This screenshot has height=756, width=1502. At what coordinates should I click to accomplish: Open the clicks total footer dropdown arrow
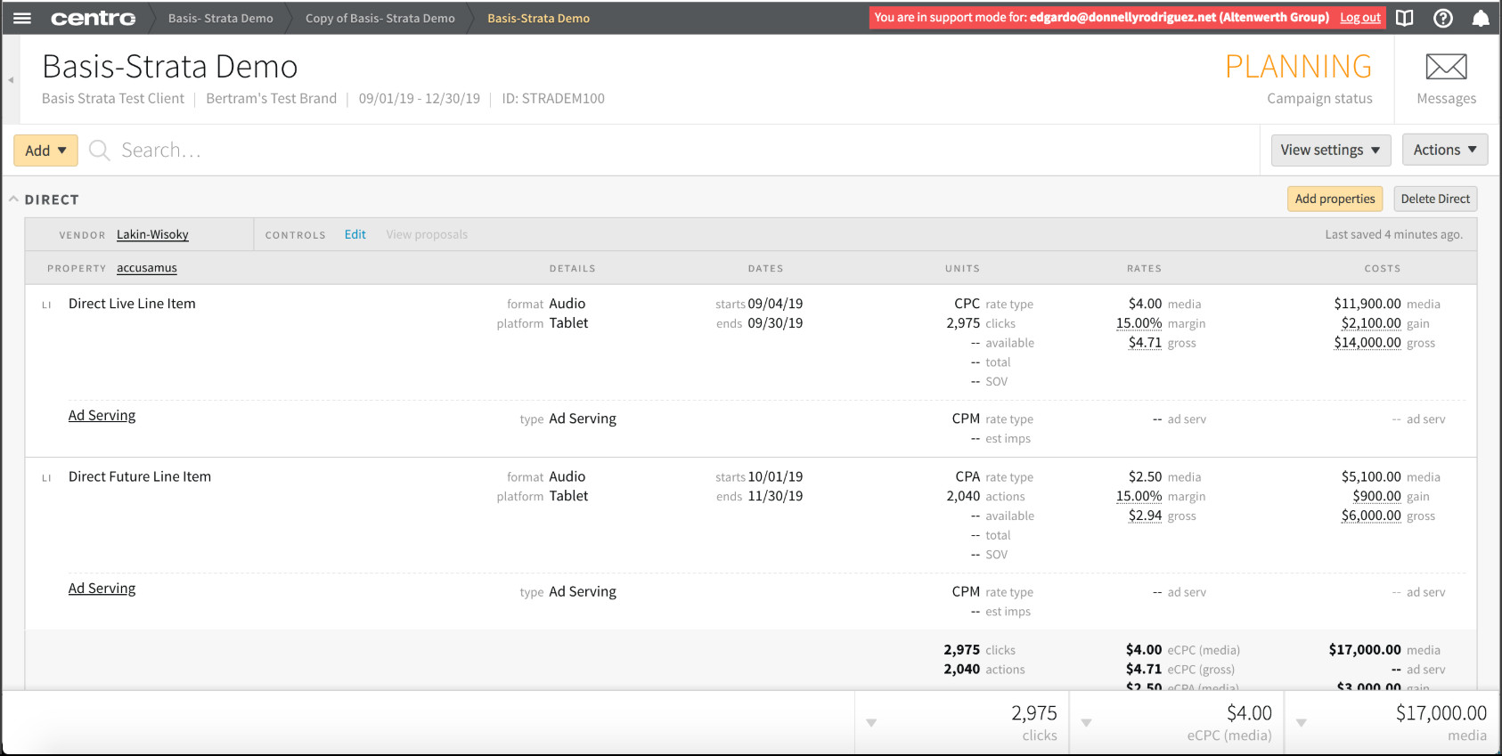click(871, 723)
